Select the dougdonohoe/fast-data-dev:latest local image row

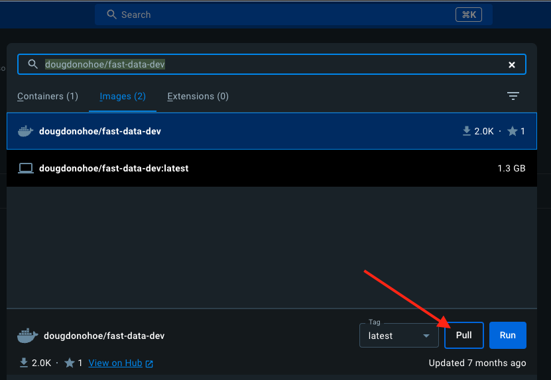(x=272, y=168)
